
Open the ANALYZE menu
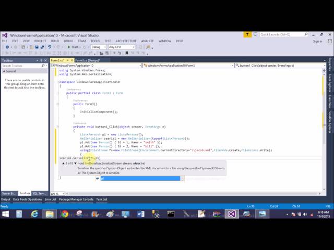point(147,41)
